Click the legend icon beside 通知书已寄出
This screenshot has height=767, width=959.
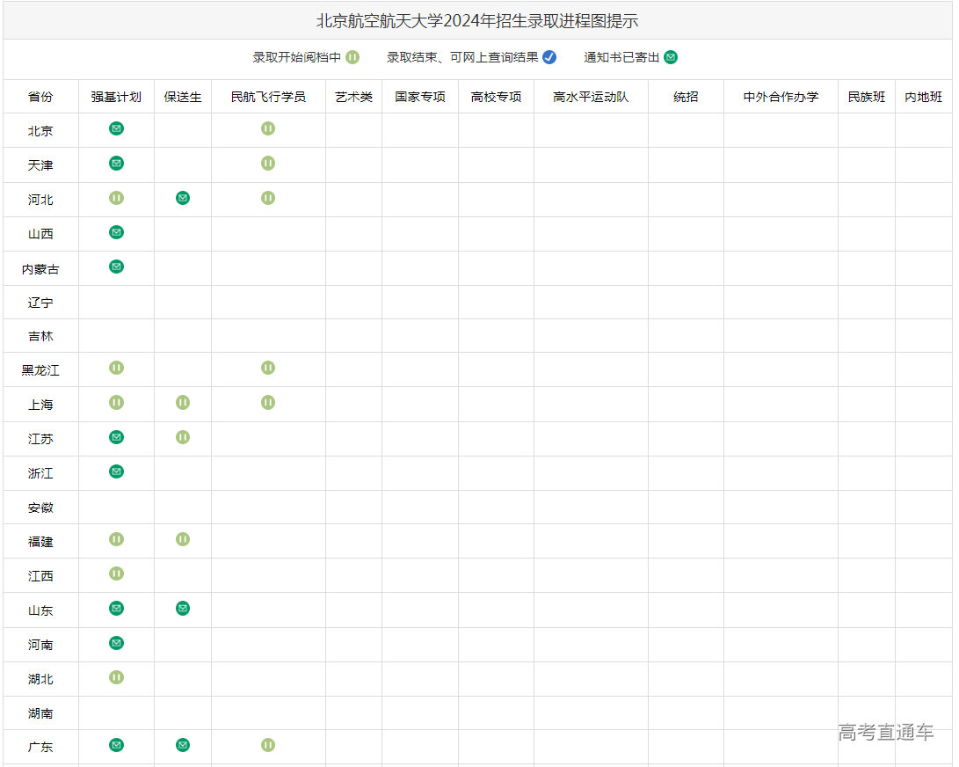click(671, 57)
